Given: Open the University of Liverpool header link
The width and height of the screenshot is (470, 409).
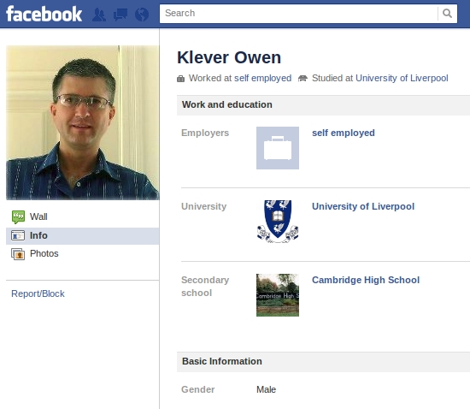Looking at the screenshot, I should [402, 78].
